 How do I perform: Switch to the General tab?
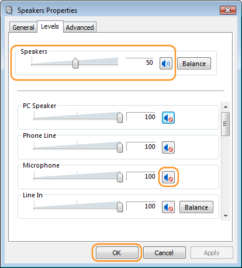pyautogui.click(x=23, y=27)
